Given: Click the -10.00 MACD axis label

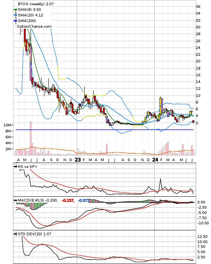Looking at the screenshot, I should tap(203, 223).
